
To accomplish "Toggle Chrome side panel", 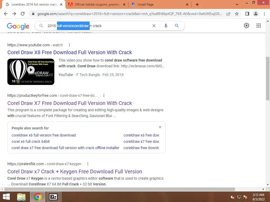I will 247,14.
